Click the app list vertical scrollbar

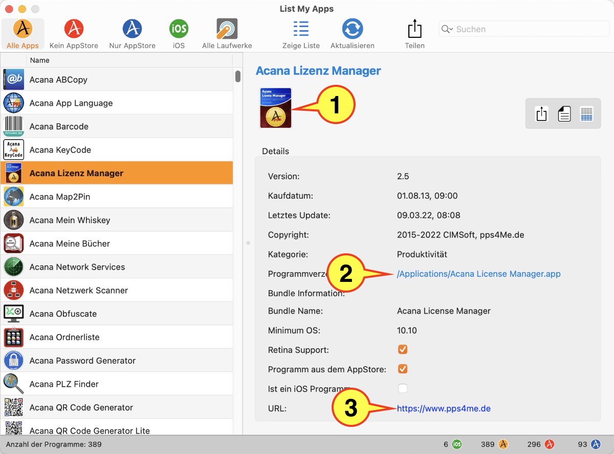pos(238,77)
